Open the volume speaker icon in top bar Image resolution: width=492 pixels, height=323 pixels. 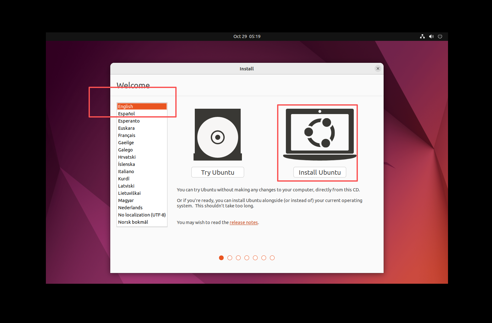pyautogui.click(x=431, y=36)
